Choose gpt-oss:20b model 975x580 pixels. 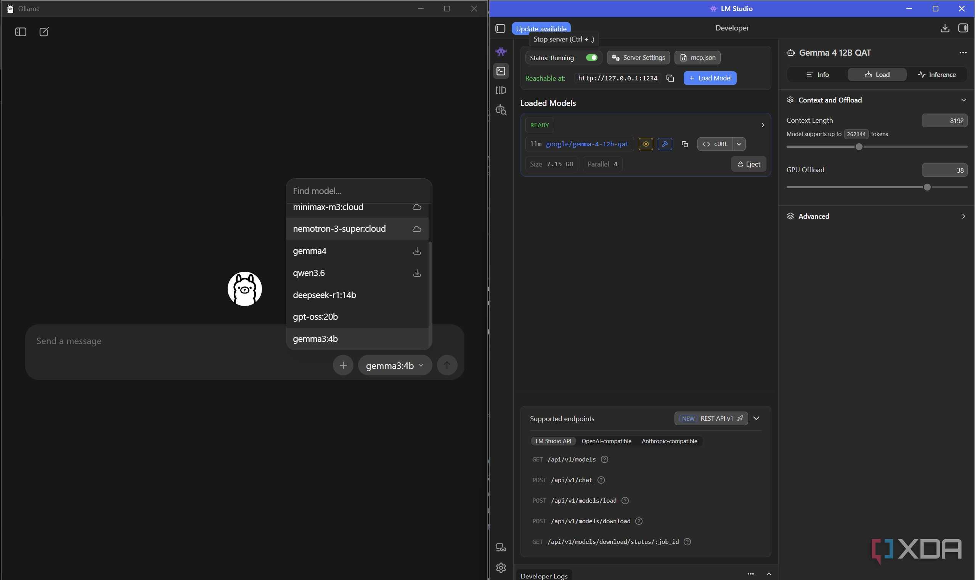pyautogui.click(x=357, y=317)
